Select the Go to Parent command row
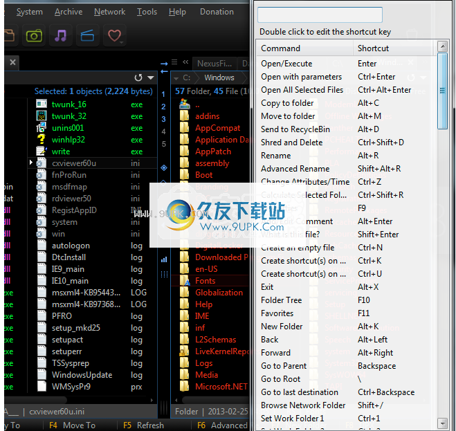Image resolution: width=456 pixels, height=431 pixels. pyautogui.click(x=347, y=366)
